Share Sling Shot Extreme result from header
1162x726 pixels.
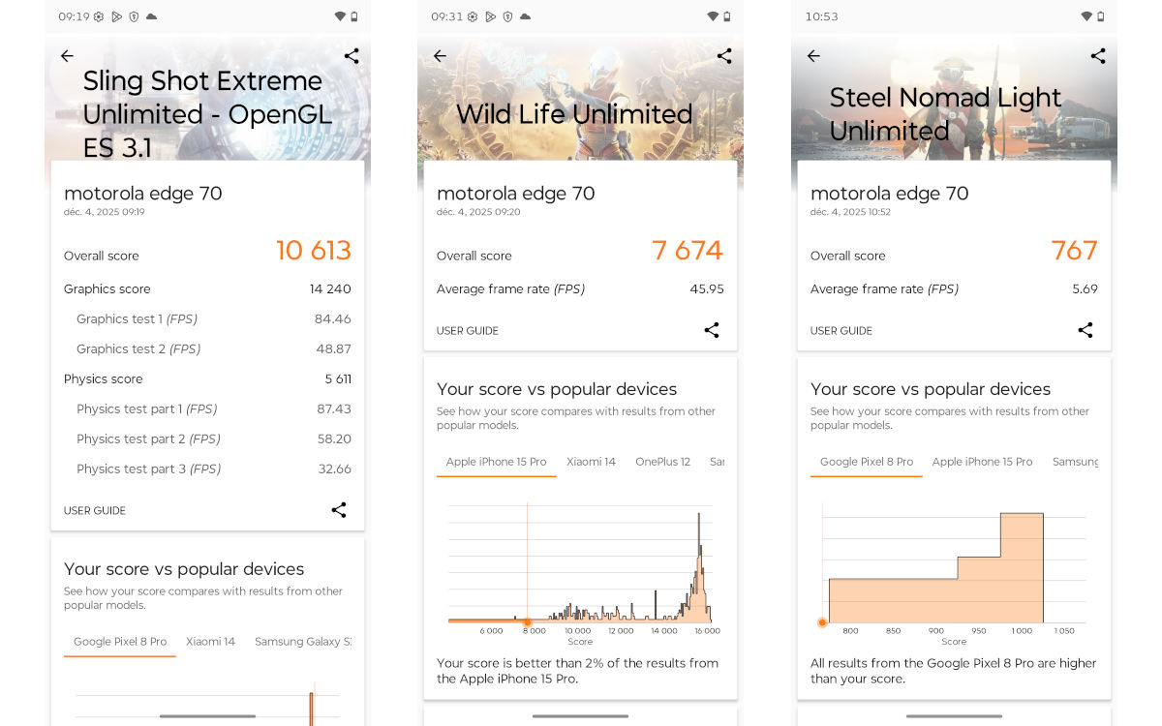coord(352,56)
